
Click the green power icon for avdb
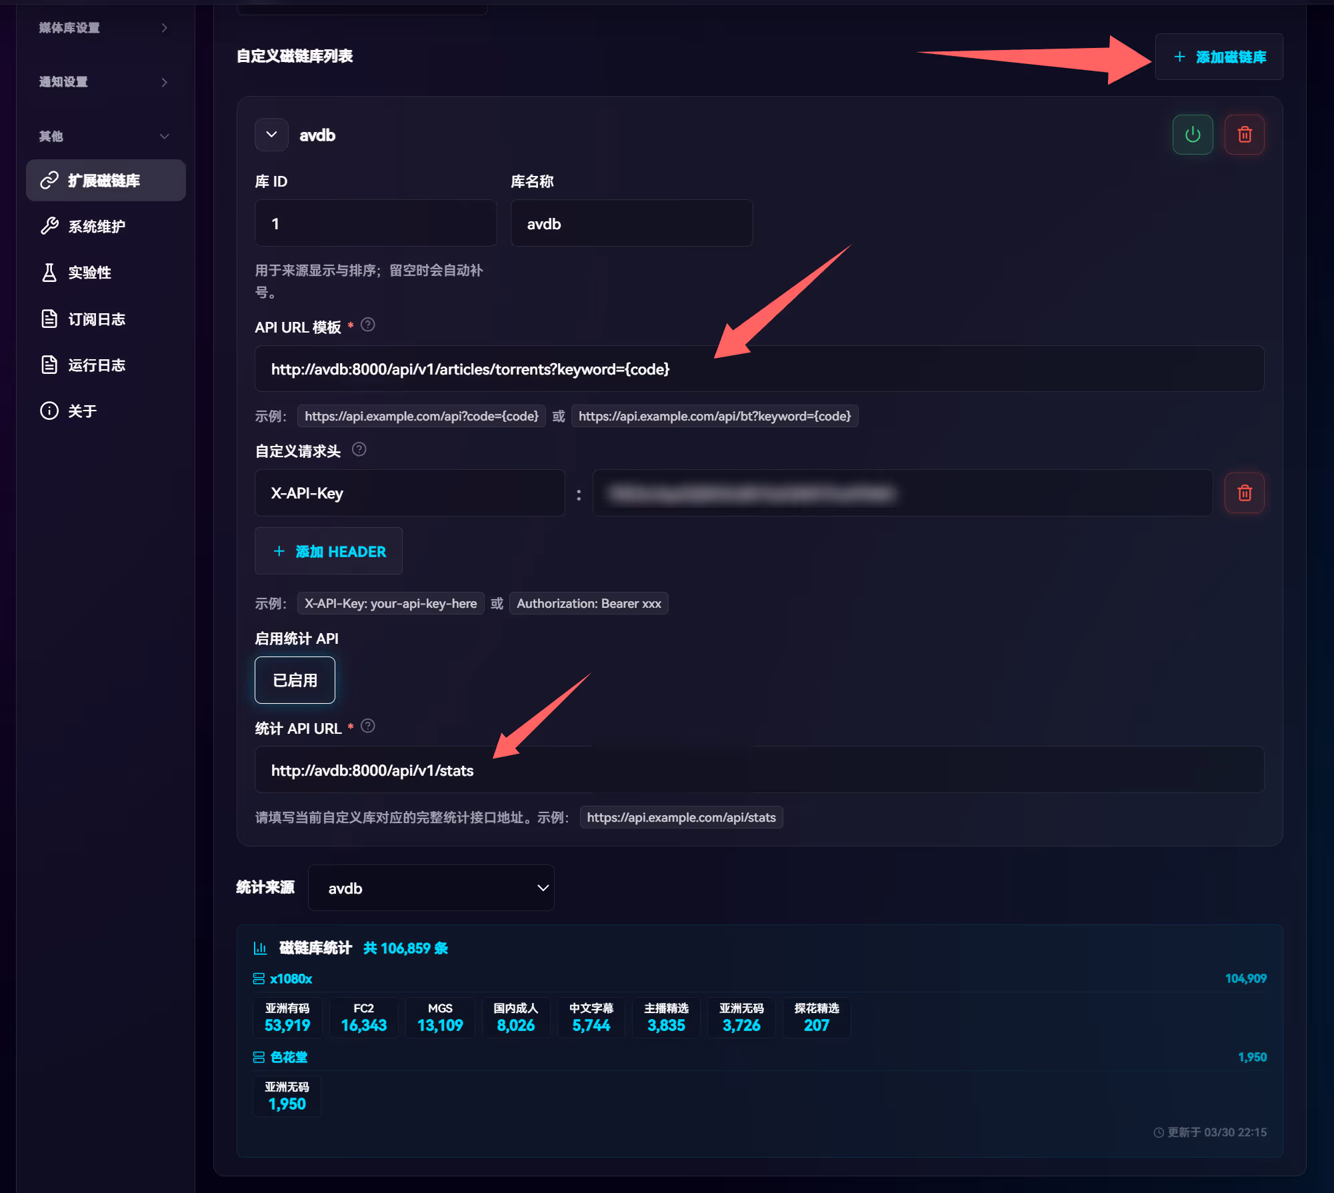(x=1192, y=135)
